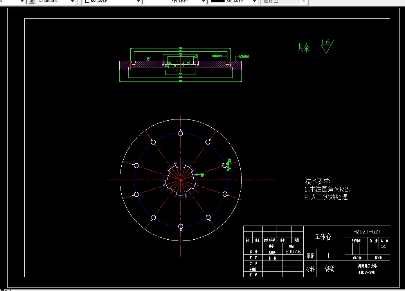
Task: Select the 03-3 class text line
Action: coord(366,272)
